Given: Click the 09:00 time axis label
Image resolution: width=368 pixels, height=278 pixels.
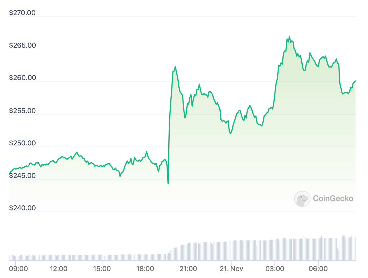Looking at the screenshot, I should coord(18,269).
